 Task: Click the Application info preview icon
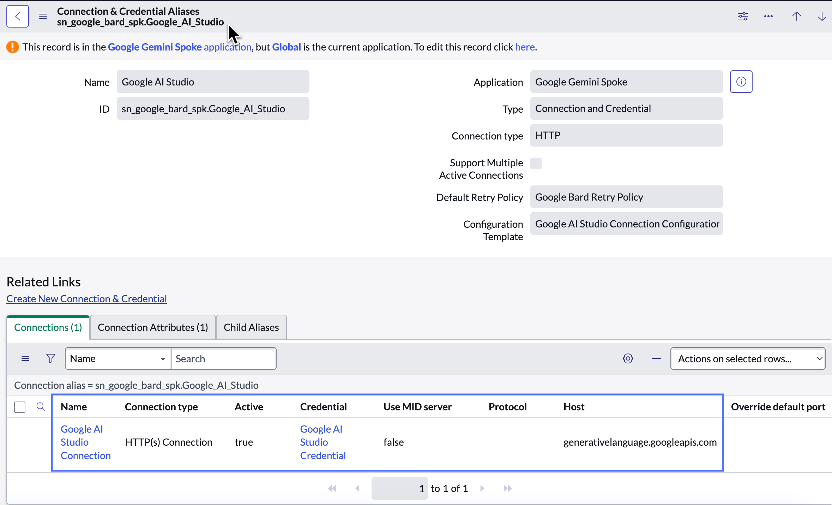tap(741, 82)
